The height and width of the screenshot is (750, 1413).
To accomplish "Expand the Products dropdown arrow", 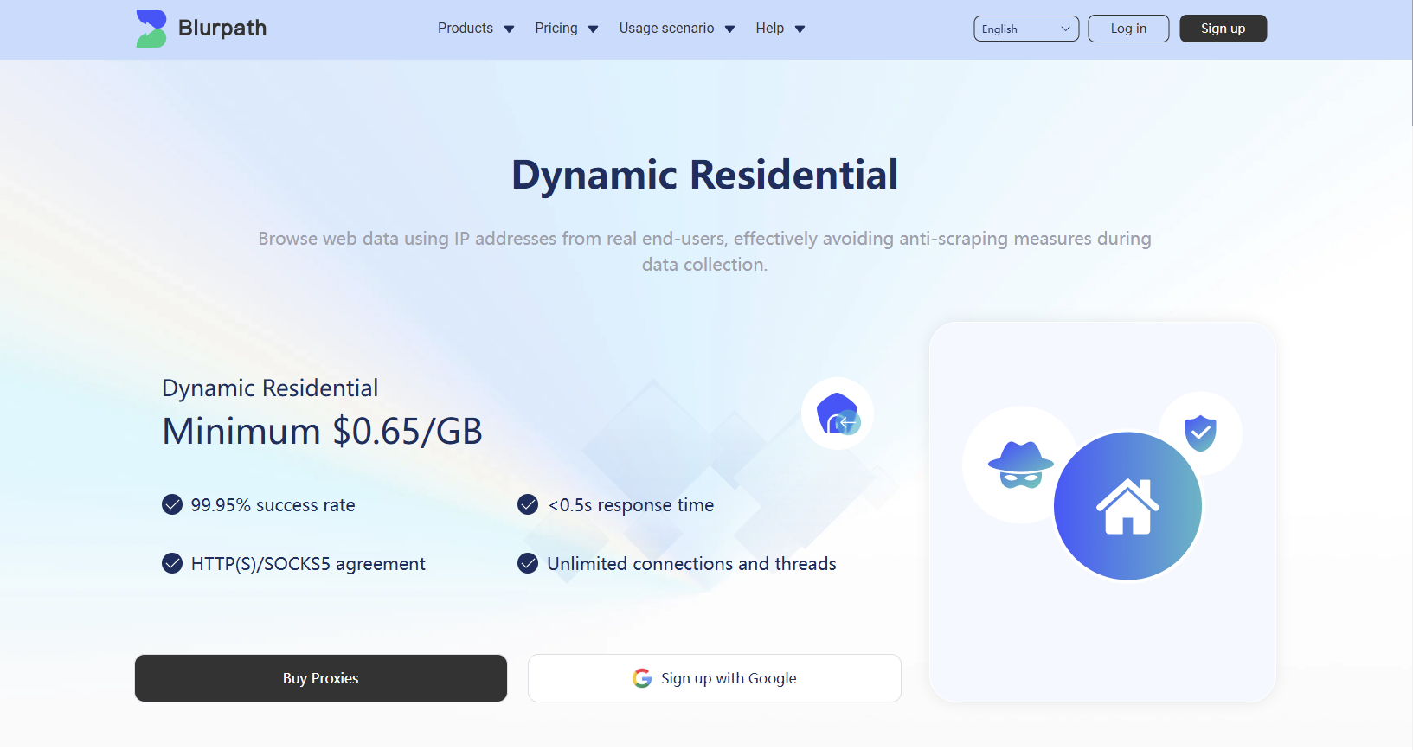I will pos(509,29).
